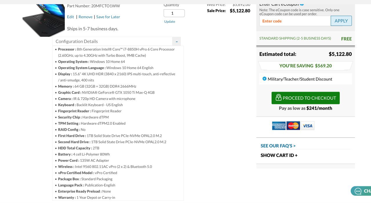
Task: Click the MasterCard logo icon
Action: [293, 126]
